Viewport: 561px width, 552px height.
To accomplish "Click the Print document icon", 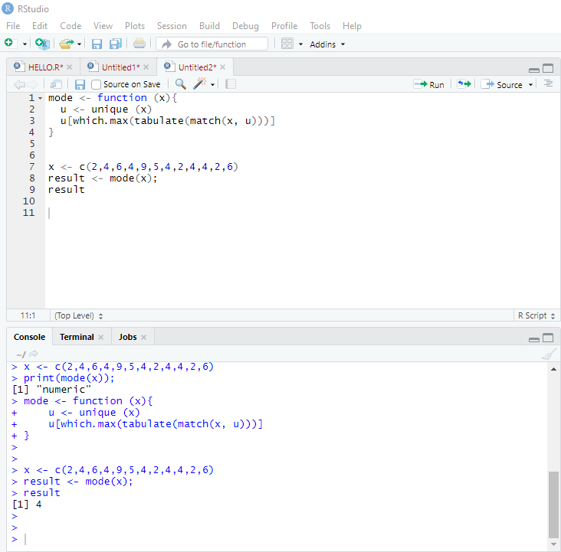I will tap(139, 44).
